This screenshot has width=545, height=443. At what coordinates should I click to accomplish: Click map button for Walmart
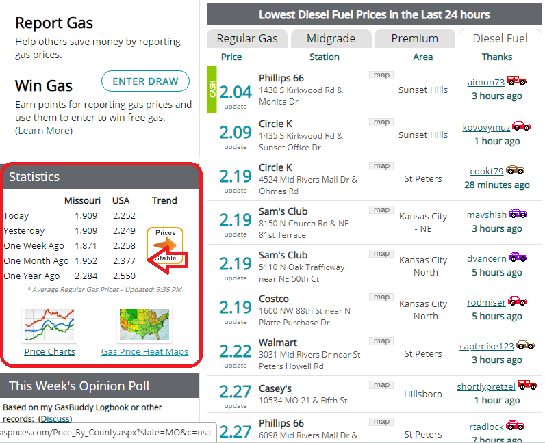tap(381, 341)
